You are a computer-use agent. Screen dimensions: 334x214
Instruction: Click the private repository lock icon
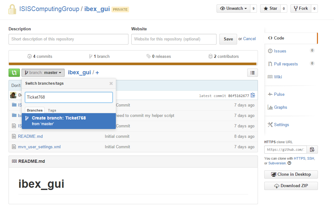(12, 9)
